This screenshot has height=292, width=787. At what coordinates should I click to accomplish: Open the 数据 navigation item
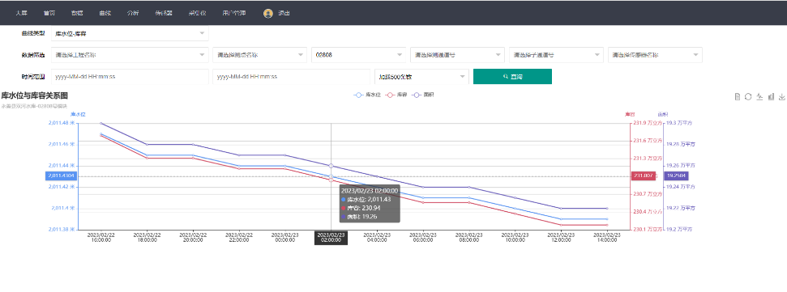(77, 14)
